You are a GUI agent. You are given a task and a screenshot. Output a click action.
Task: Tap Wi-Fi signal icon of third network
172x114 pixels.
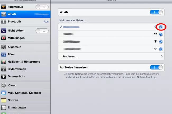point(155,41)
